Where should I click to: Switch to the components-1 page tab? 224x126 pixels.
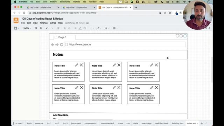tap(91, 123)
